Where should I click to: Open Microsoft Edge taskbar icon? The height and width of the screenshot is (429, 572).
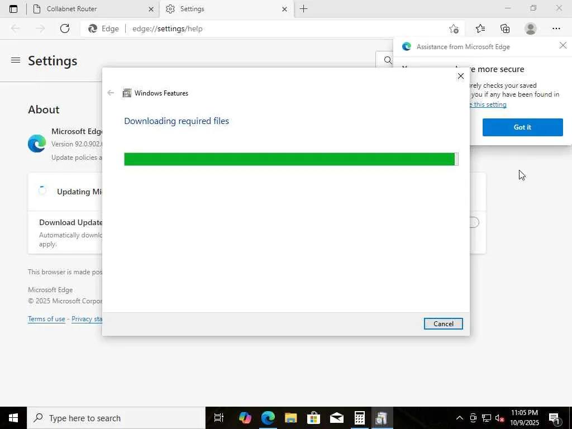268,418
